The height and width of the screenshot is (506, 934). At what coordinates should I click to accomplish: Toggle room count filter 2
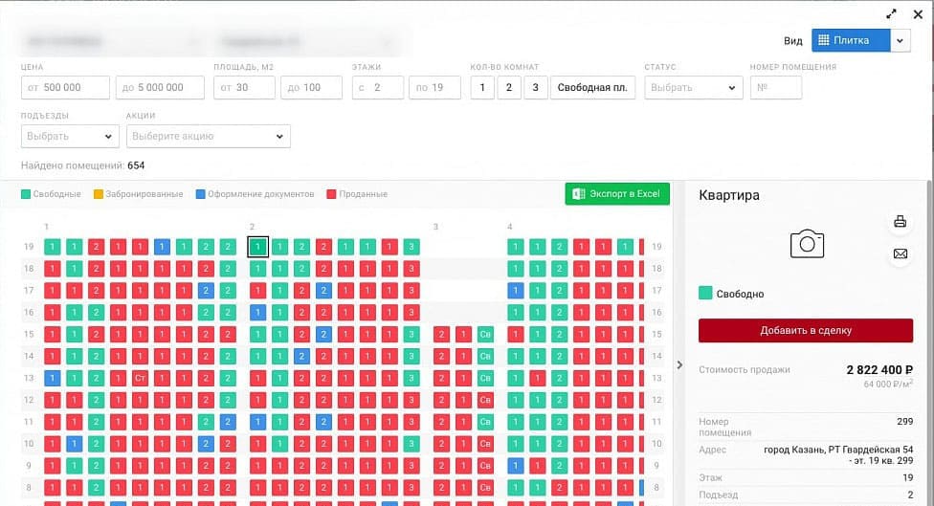509,87
